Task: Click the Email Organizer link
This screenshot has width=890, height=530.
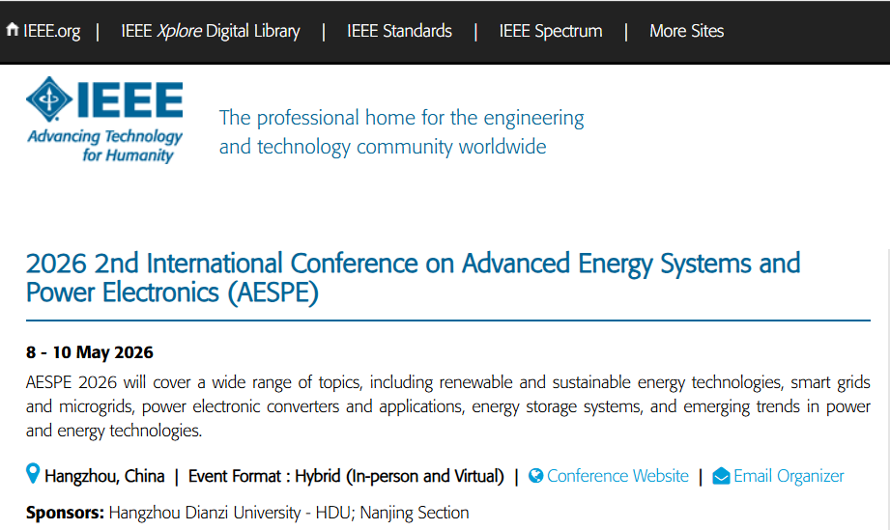Action: coord(789,476)
